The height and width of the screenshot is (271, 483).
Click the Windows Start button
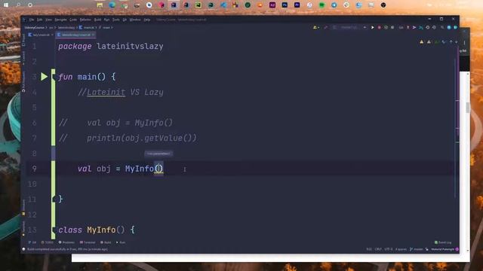click(x=6, y=5)
